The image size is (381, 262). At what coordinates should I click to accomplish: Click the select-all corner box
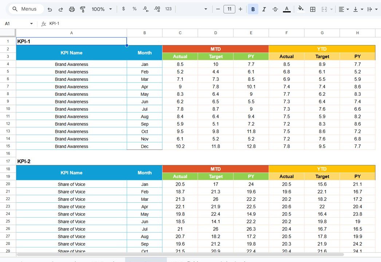8,33
